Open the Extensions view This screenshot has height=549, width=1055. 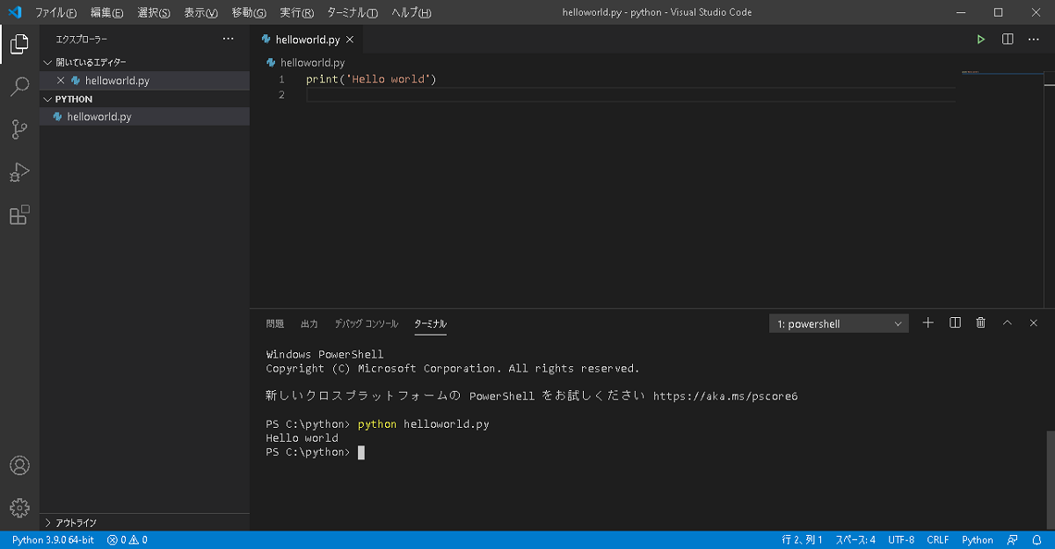point(19,215)
